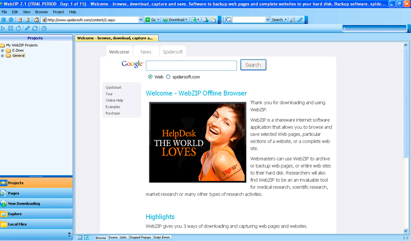Image resolution: width=411 pixels, height=241 pixels.
Task: Select the My WebZIP Projects root node
Action: click(x=22, y=45)
